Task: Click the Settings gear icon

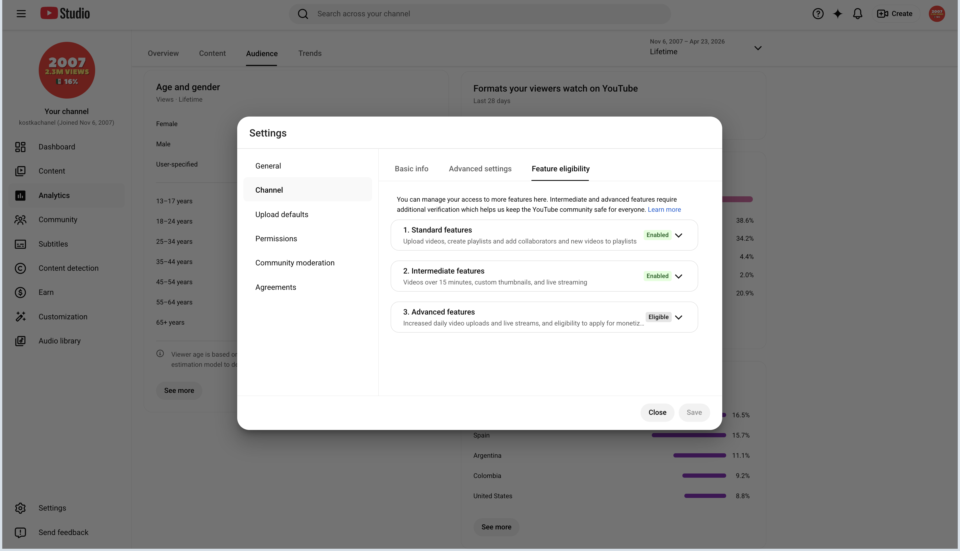Action: 20,508
